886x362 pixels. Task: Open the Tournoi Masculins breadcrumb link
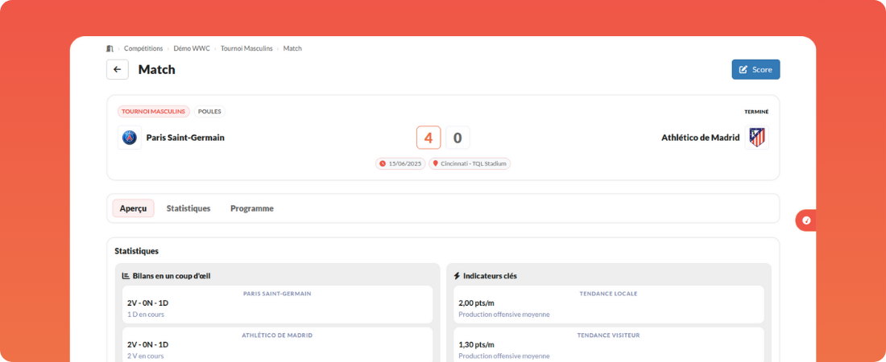246,48
